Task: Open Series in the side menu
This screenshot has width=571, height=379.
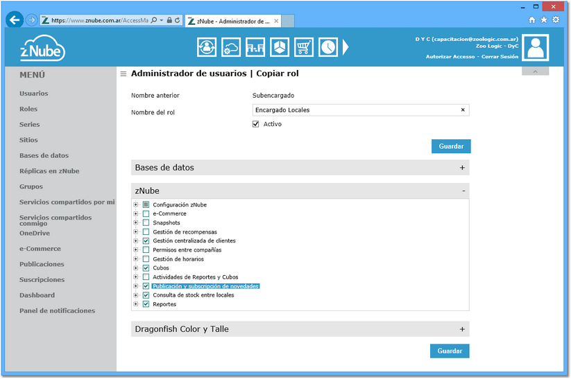Action: pyautogui.click(x=30, y=125)
